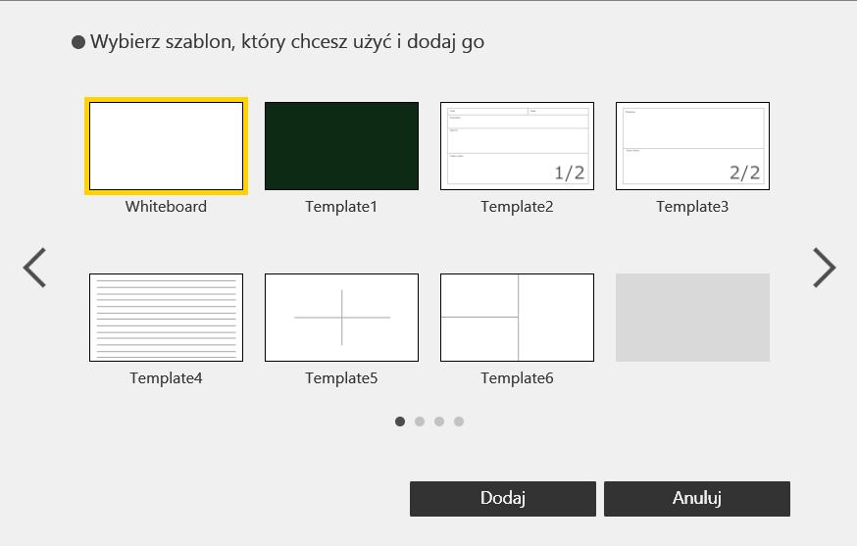Click the Whiteboard label text

[166, 207]
